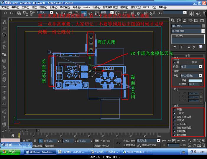The image size is (207, 159).
Task: Expand the 修改器列表 modifier list dropdown
Action: click(x=203, y=31)
